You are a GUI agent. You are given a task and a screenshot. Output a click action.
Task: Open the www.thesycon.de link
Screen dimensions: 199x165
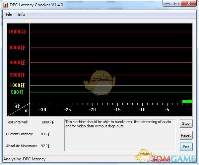156,159
